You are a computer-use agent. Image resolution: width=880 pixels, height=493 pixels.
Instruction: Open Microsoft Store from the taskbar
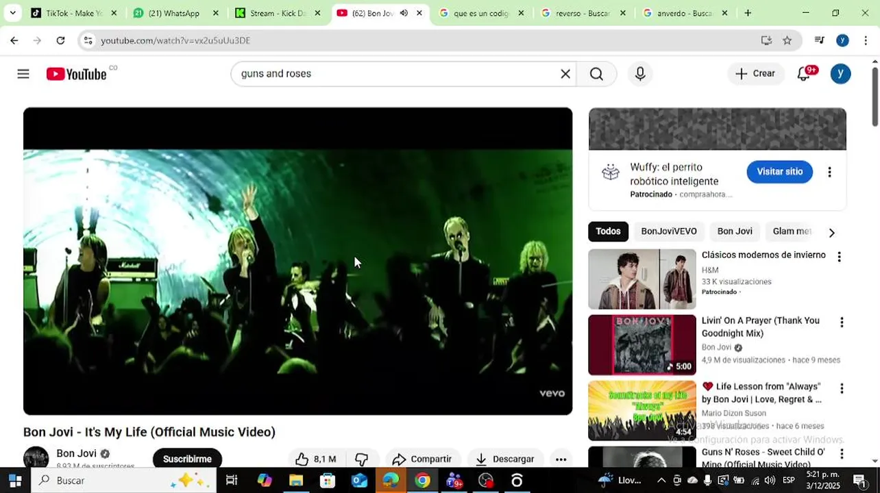point(328,480)
